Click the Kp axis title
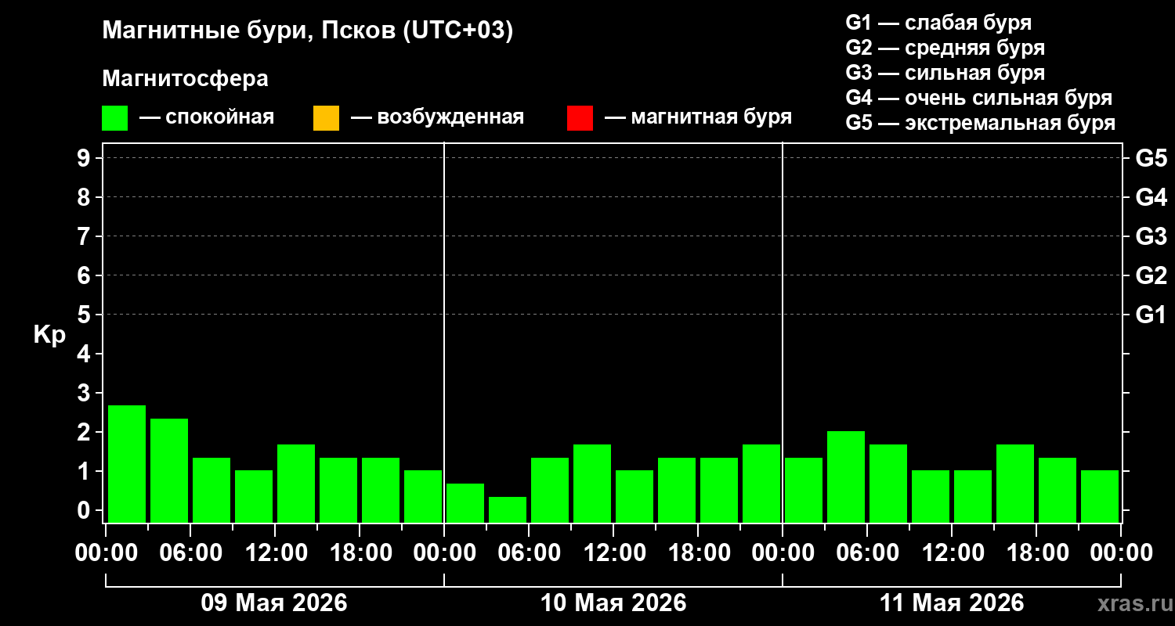The image size is (1175, 626). click(x=49, y=335)
